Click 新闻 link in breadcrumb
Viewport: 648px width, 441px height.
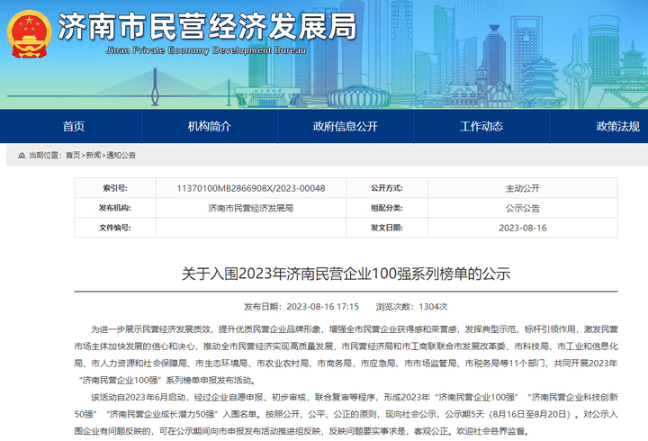click(94, 156)
